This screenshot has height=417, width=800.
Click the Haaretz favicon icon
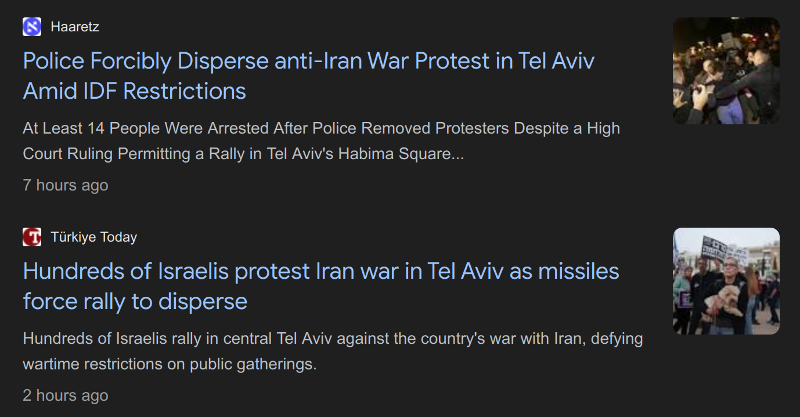[x=32, y=27]
